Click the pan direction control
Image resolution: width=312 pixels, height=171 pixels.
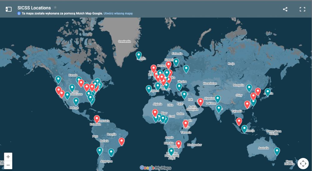[303, 164]
